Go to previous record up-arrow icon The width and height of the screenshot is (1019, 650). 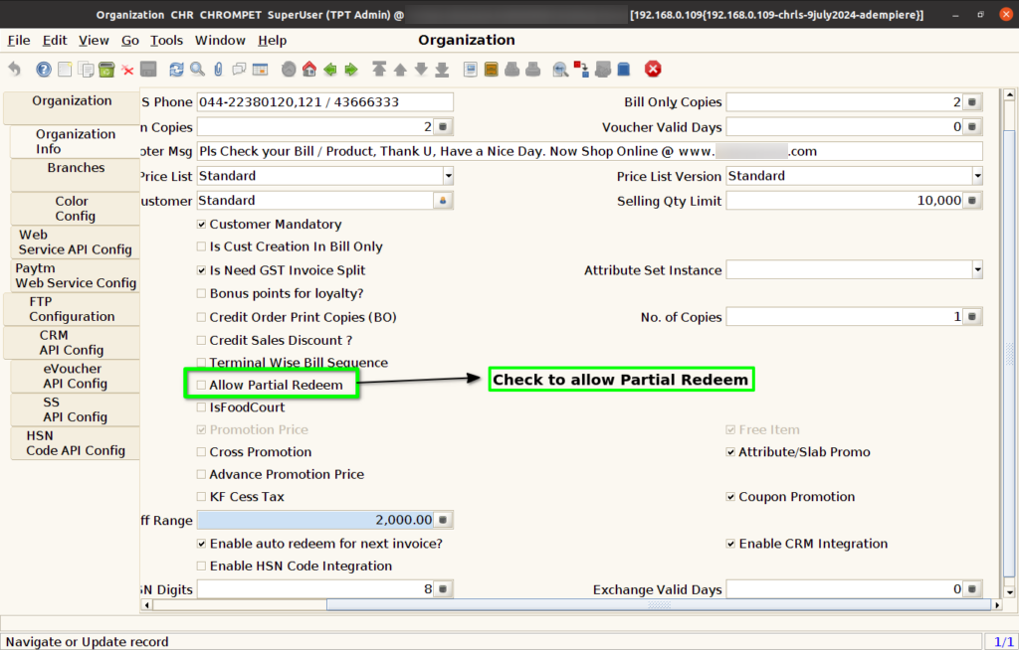click(400, 69)
